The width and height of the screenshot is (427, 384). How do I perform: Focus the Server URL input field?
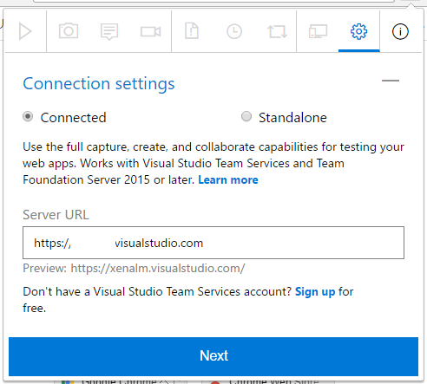tap(213, 243)
